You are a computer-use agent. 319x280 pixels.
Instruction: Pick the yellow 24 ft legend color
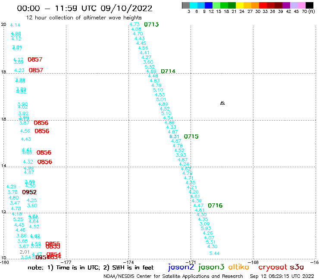(240, 5)
